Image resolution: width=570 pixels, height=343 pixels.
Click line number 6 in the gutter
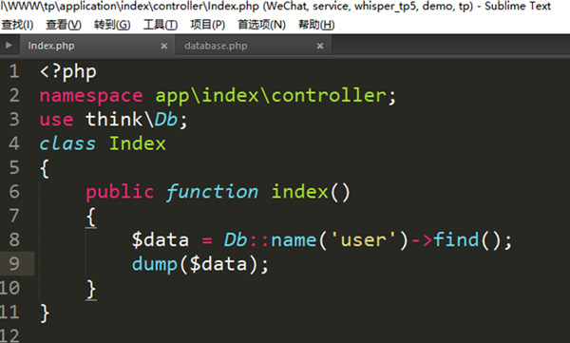tap(14, 192)
